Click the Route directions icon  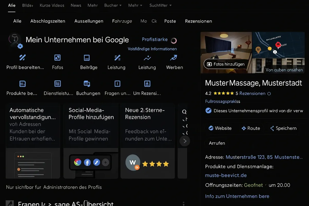(244, 128)
